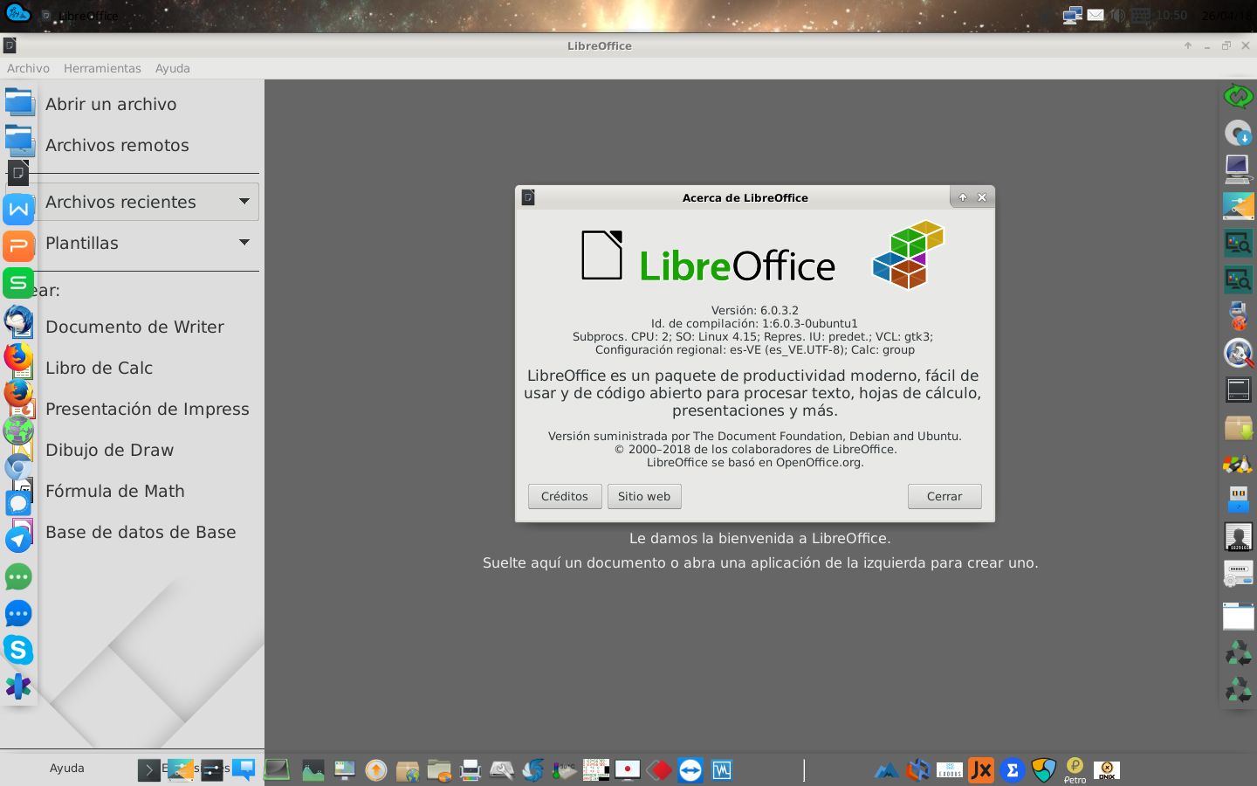Image resolution: width=1257 pixels, height=786 pixels.
Task: Open the Herramientas menu
Action: click(x=102, y=68)
